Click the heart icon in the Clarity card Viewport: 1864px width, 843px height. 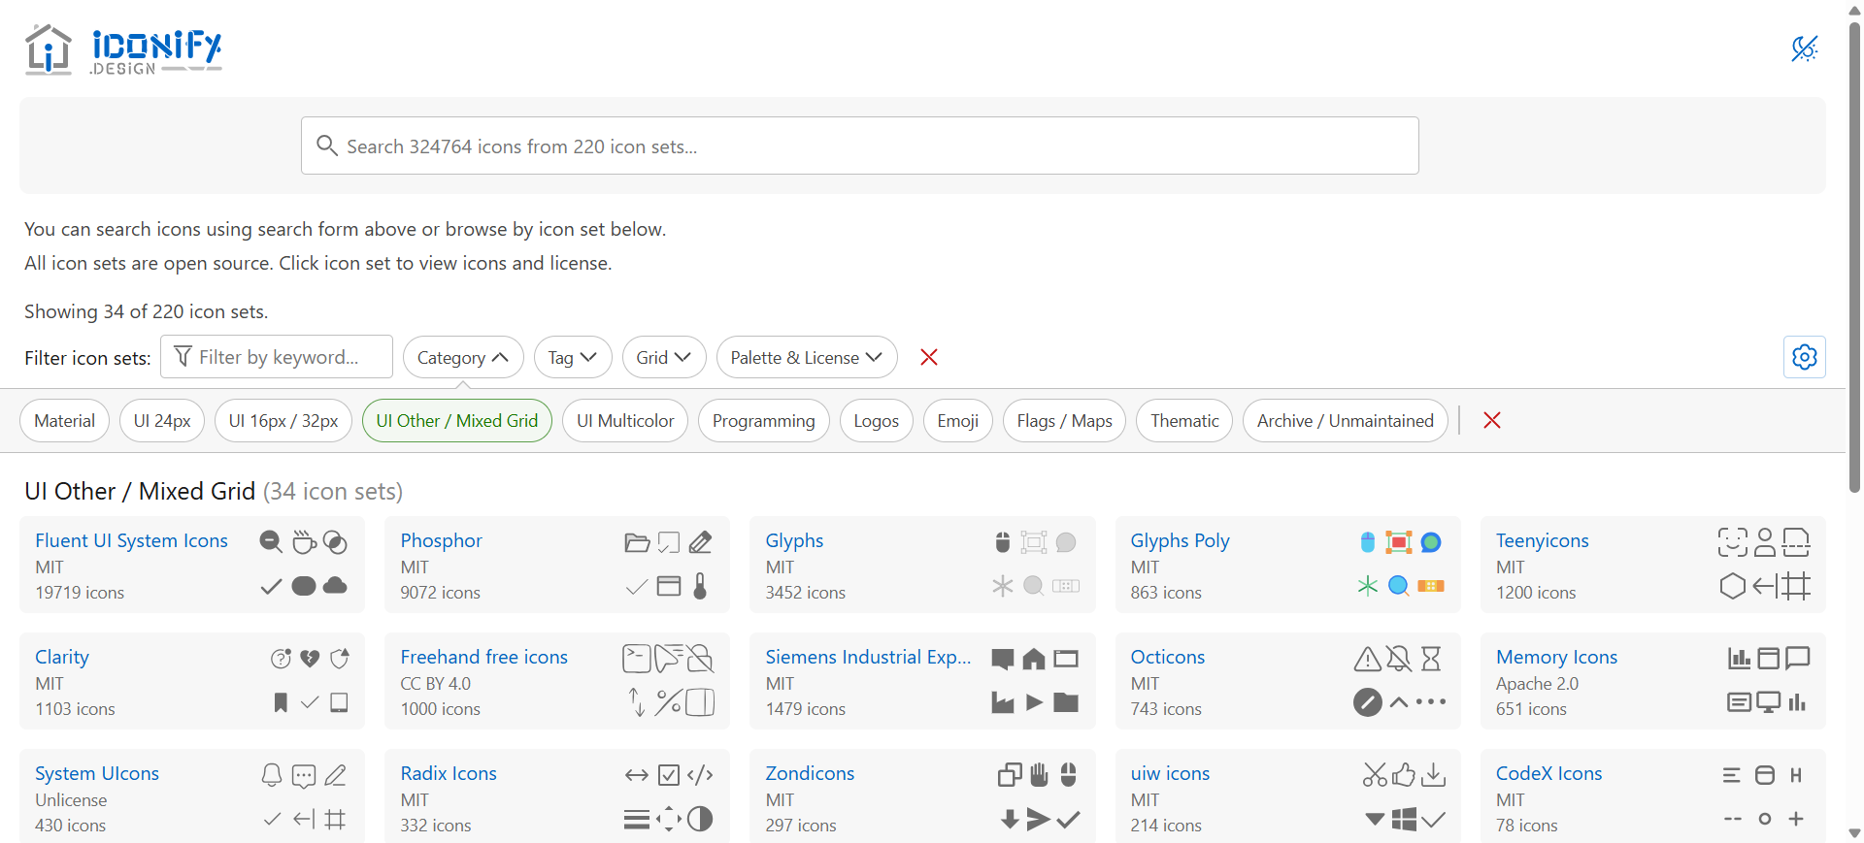pyautogui.click(x=310, y=659)
